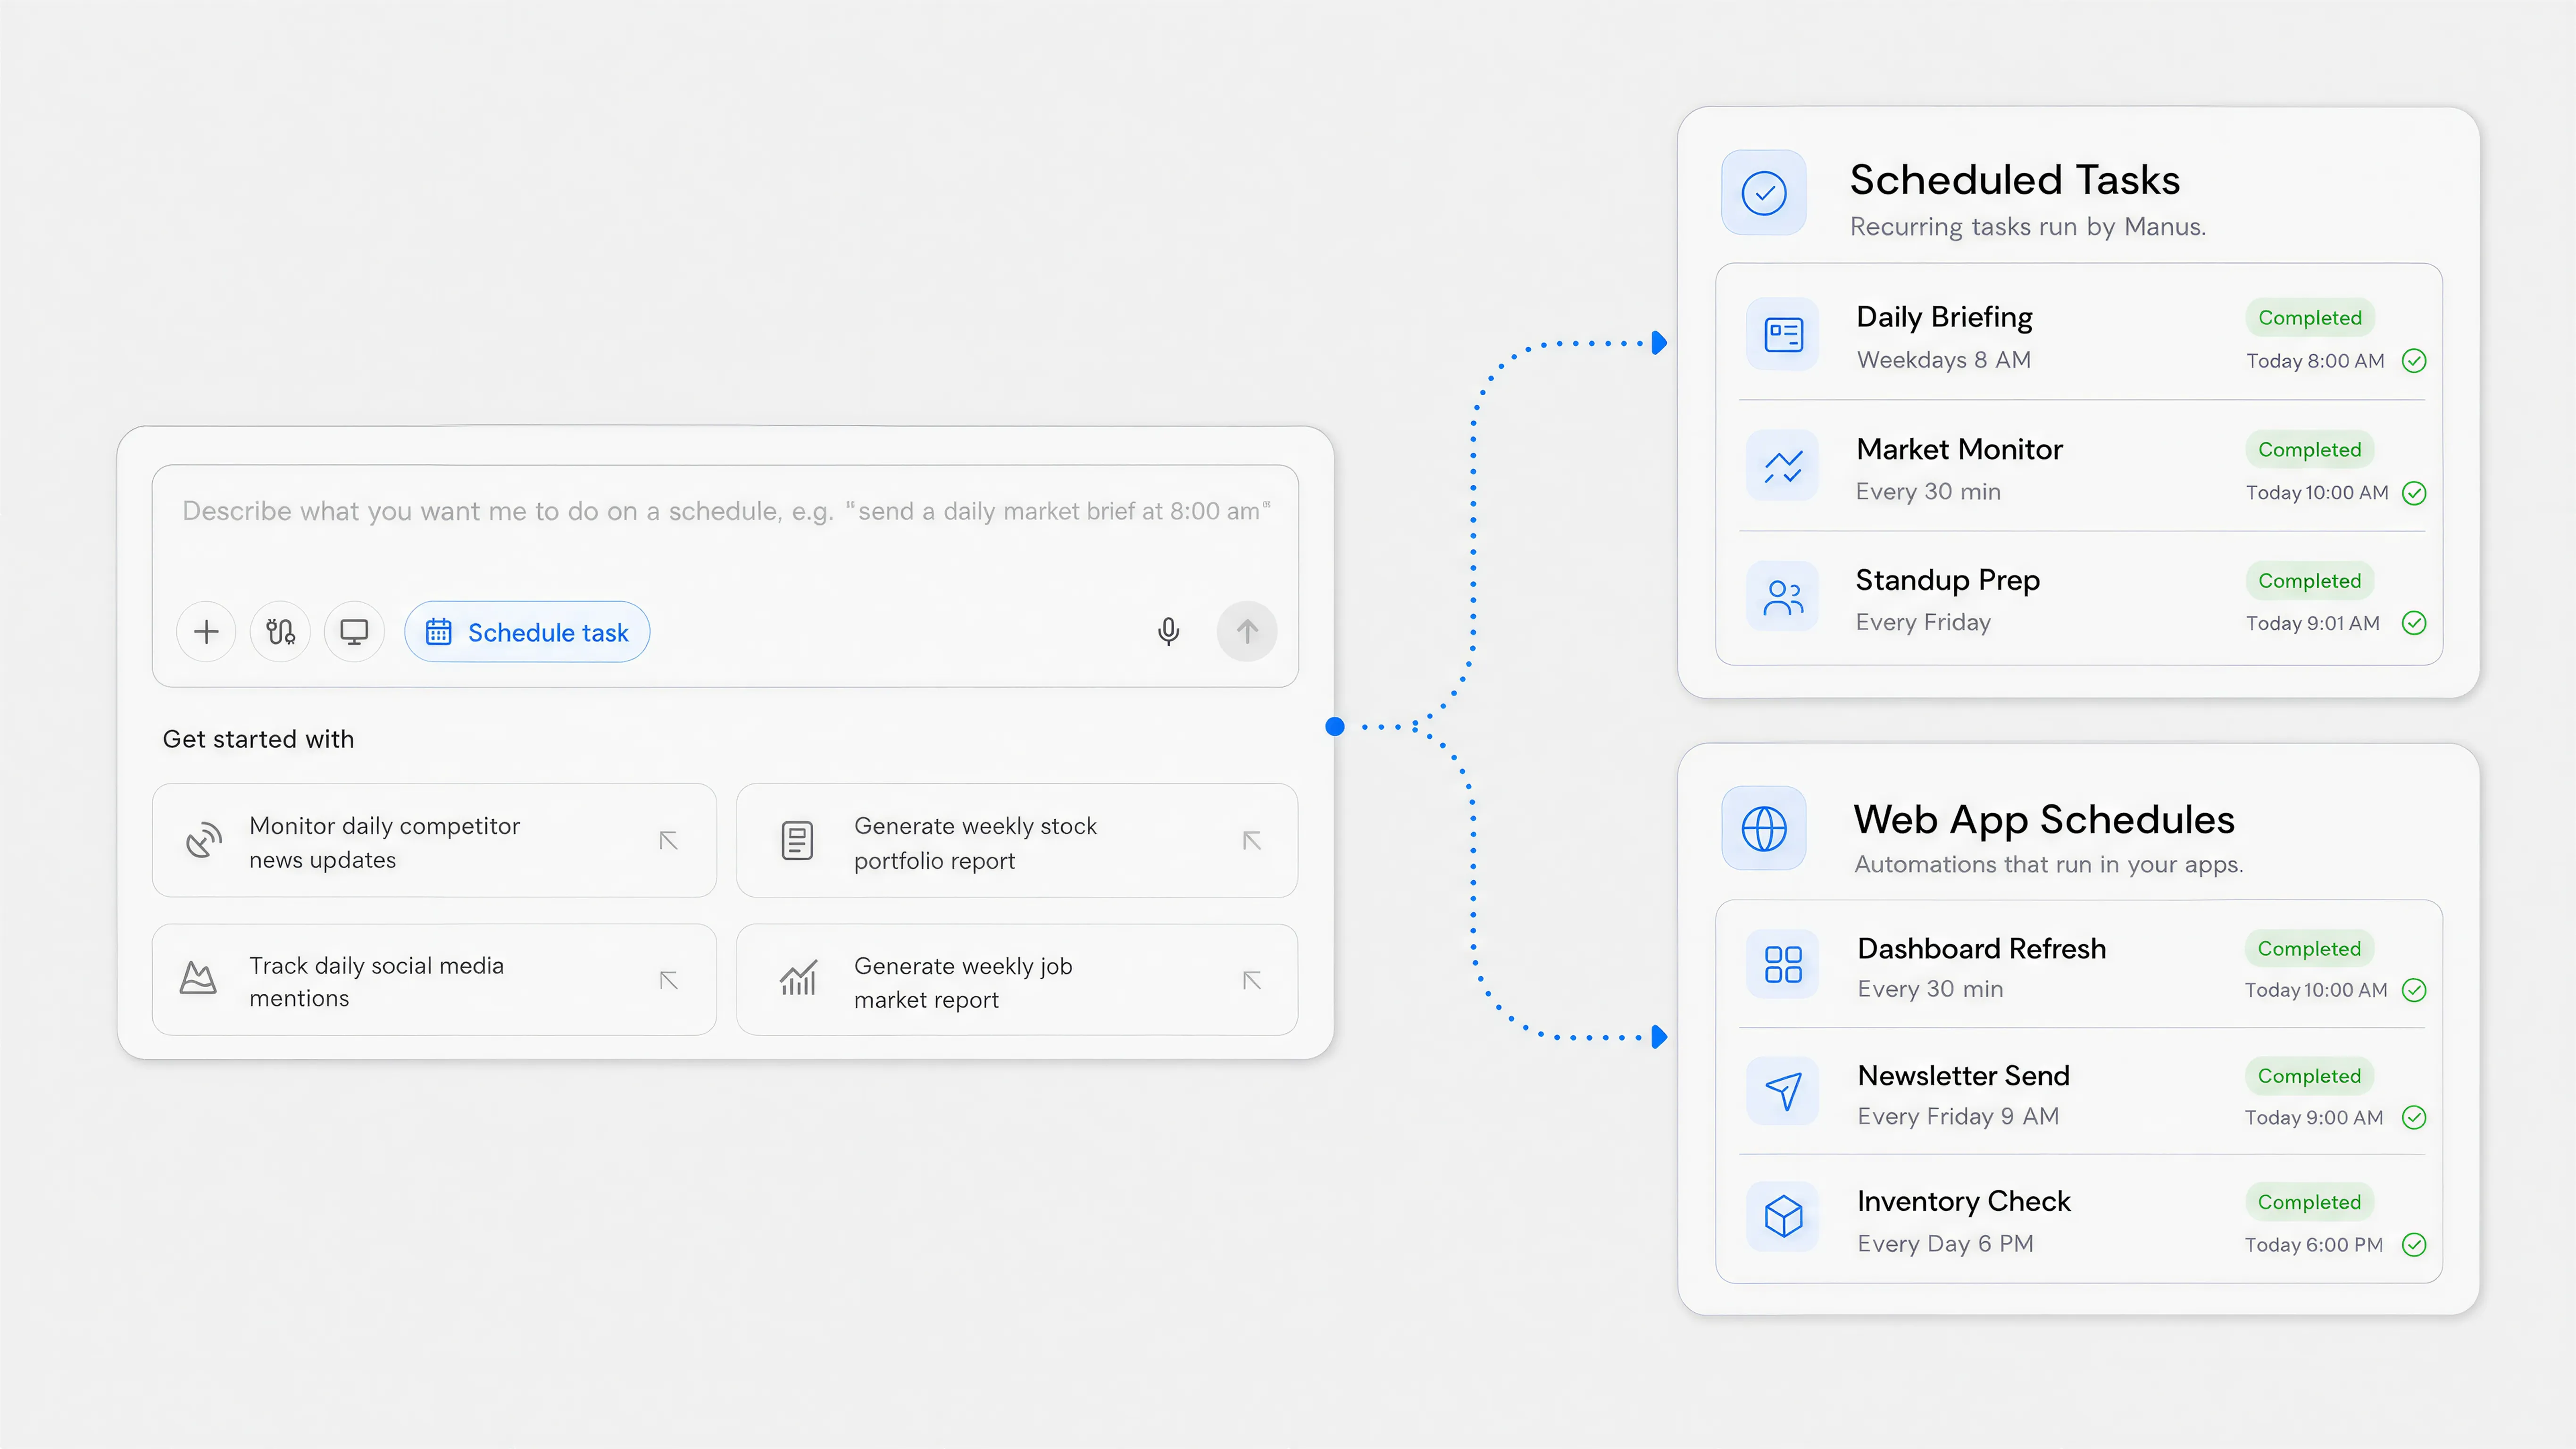The width and height of the screenshot is (2576, 1449).
Task: Click arrow on job market report card
Action: click(x=1252, y=980)
